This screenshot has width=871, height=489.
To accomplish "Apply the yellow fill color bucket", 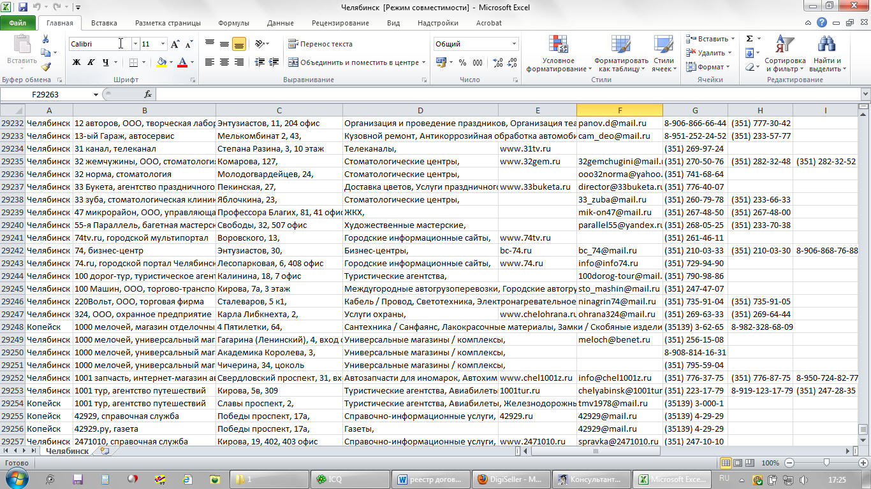I will [x=161, y=62].
